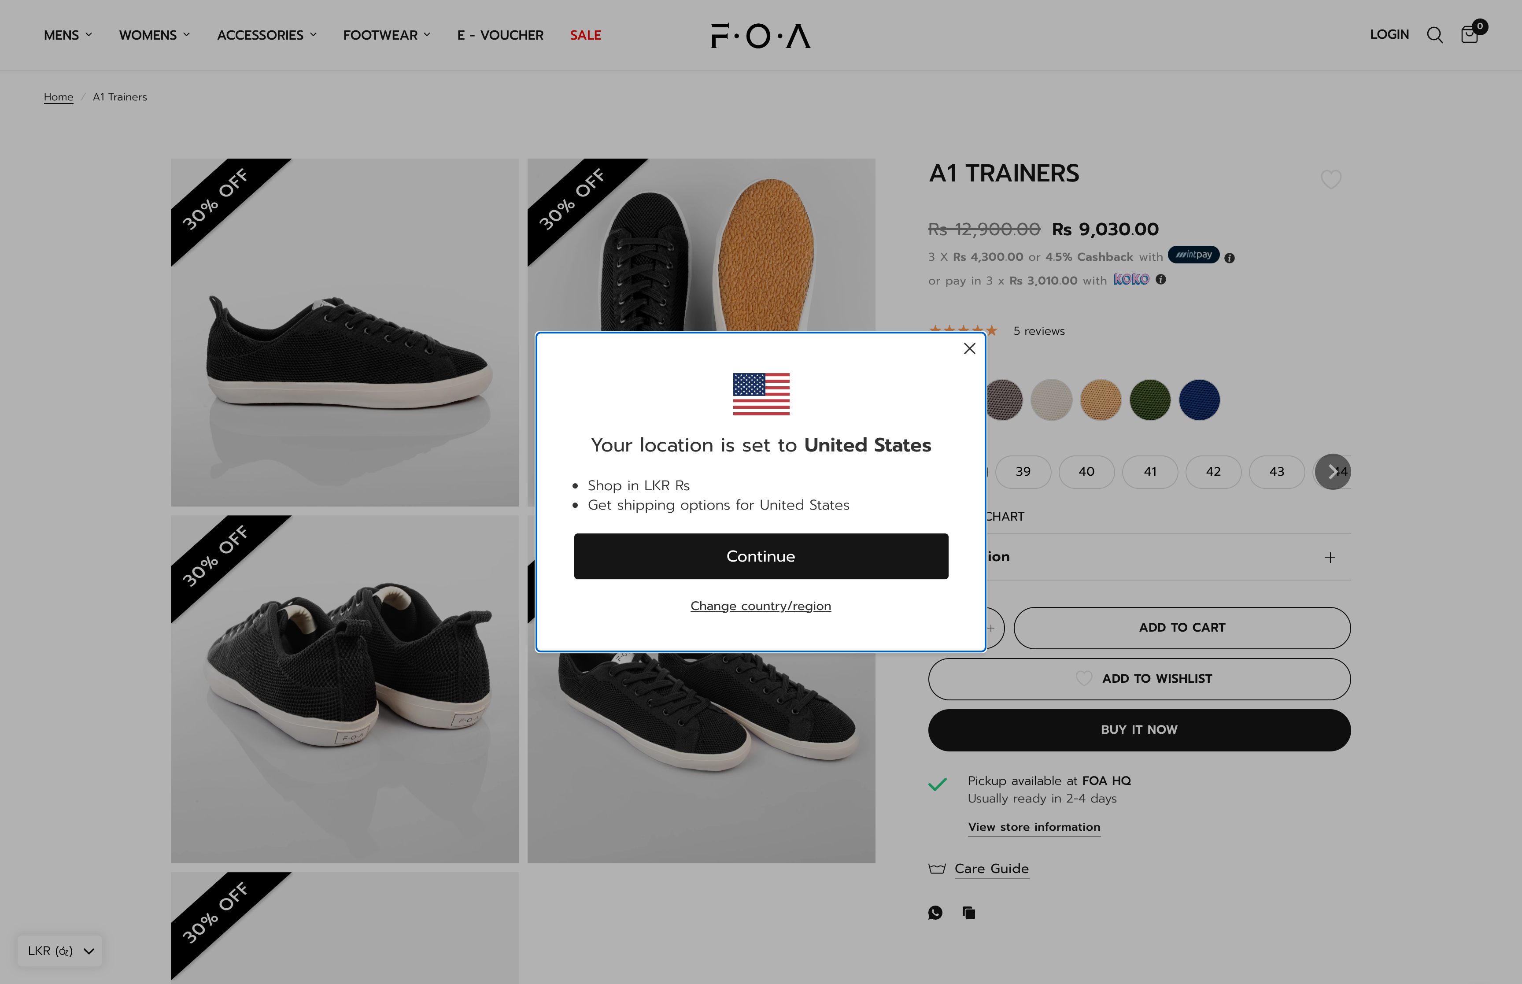Select size 39 option
The image size is (1522, 984).
pyautogui.click(x=1023, y=472)
